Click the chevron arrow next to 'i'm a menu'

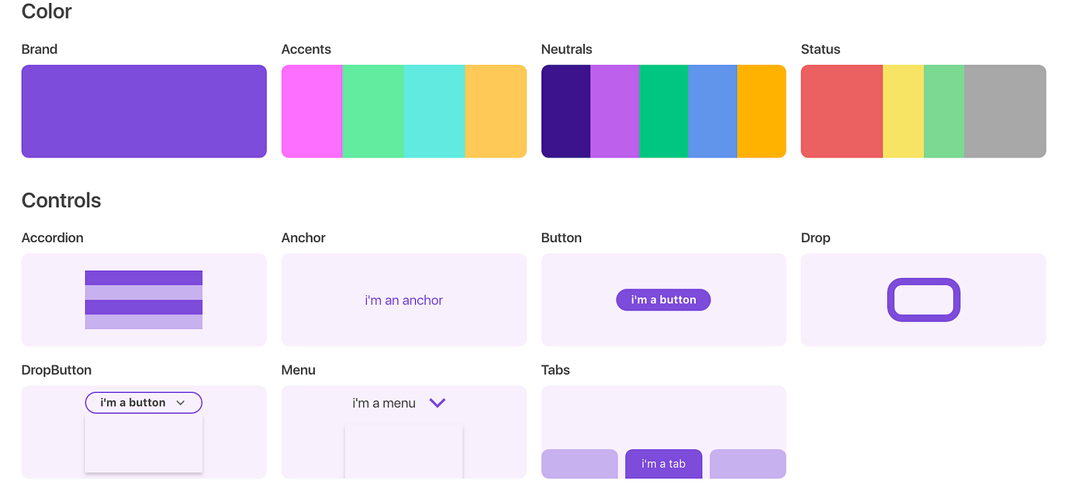(437, 403)
